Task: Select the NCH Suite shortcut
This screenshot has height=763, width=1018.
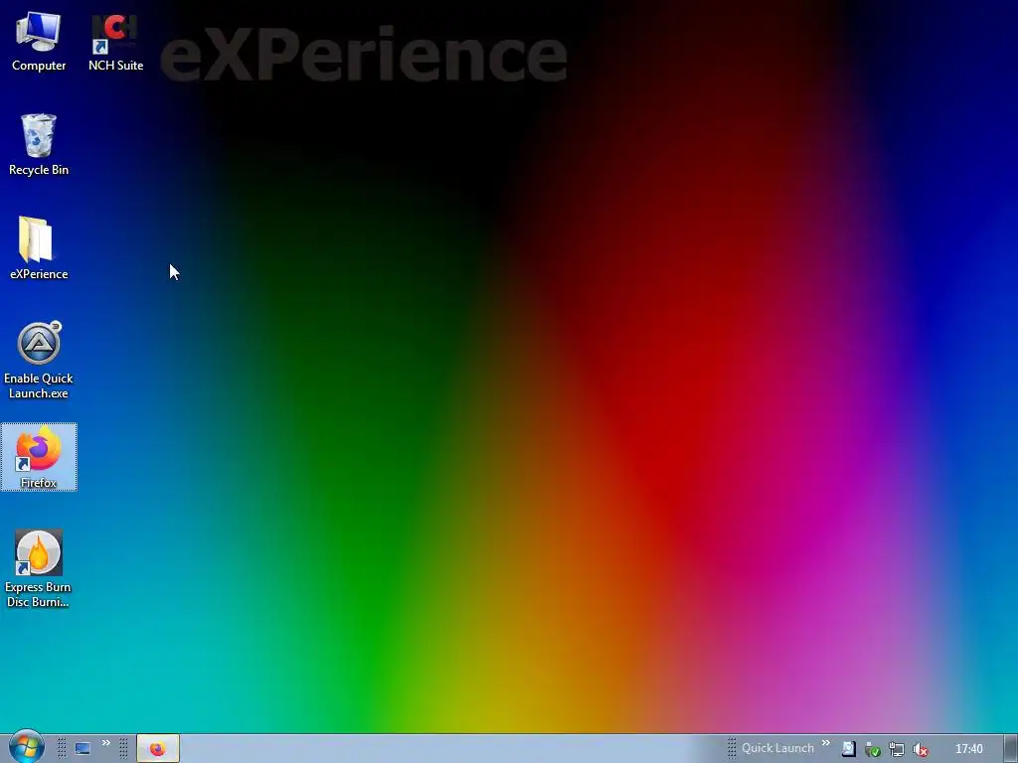Action: coord(115,42)
